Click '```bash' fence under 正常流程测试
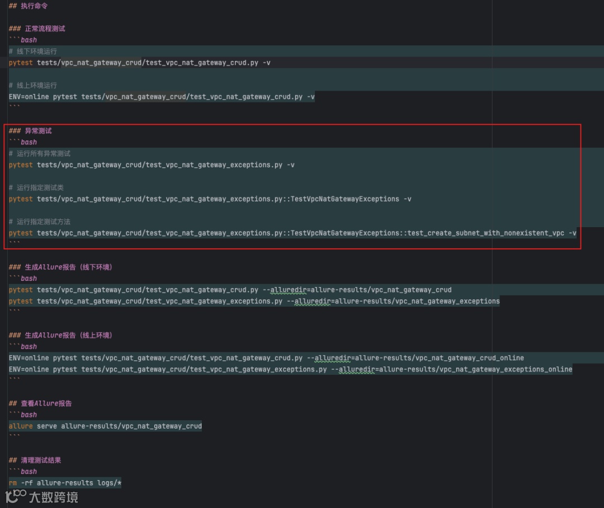 pyautogui.click(x=23, y=40)
